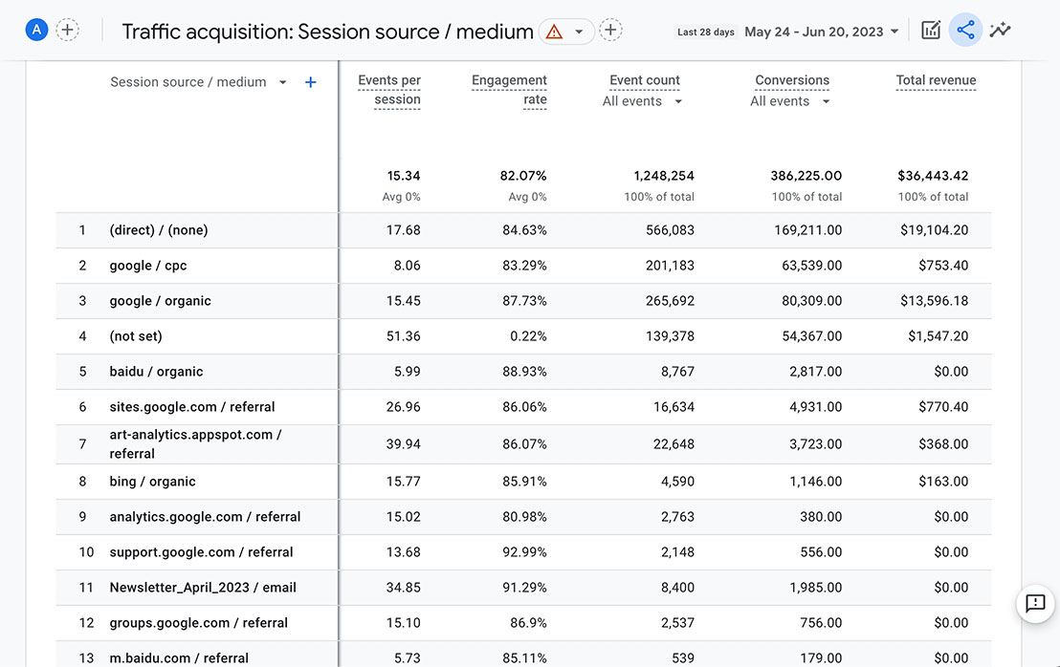Viewport: 1060px width, 667px height.
Task: Select the '(not set)' source row
Action: point(523,336)
